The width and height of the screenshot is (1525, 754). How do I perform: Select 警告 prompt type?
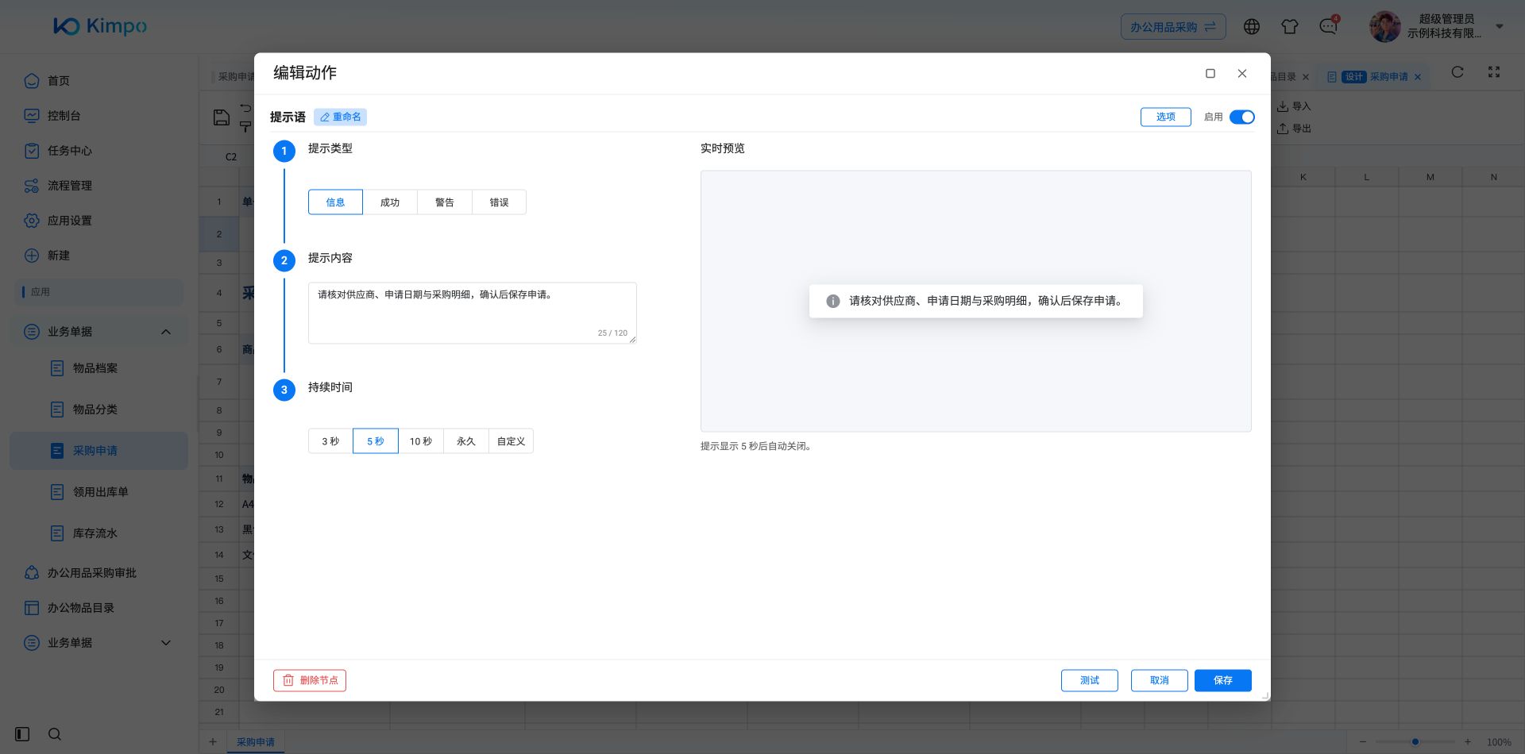pos(445,202)
